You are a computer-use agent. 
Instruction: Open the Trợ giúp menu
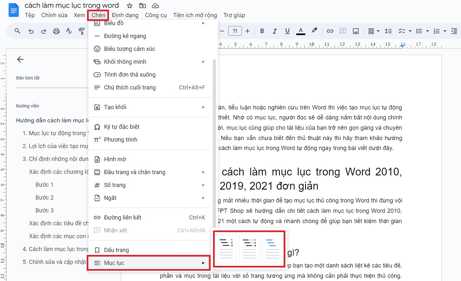234,15
